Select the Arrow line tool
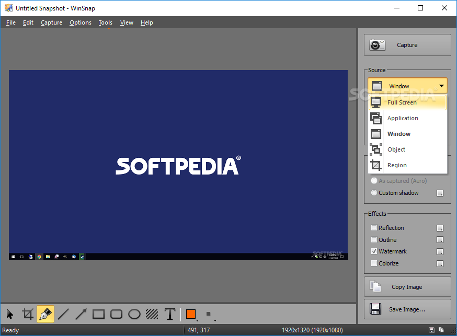 81,314
